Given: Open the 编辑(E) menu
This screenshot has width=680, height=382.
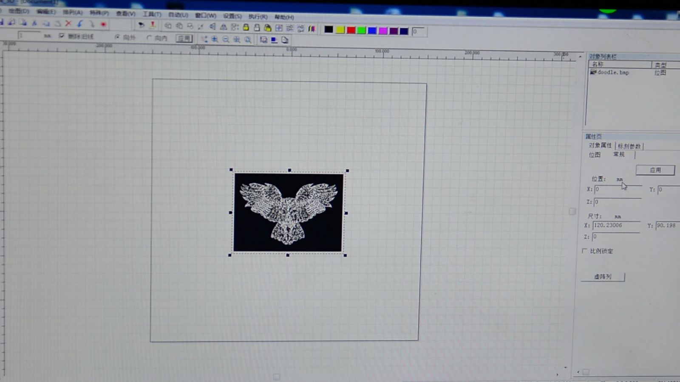Looking at the screenshot, I should [46, 11].
